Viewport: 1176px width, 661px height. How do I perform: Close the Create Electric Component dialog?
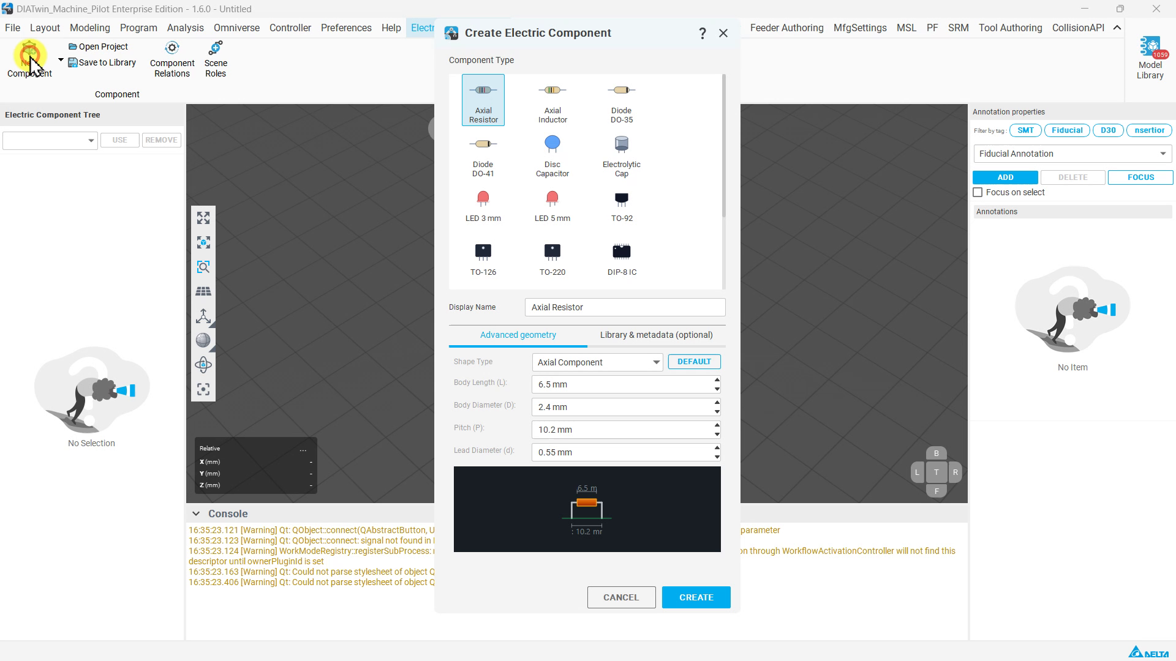click(x=723, y=33)
